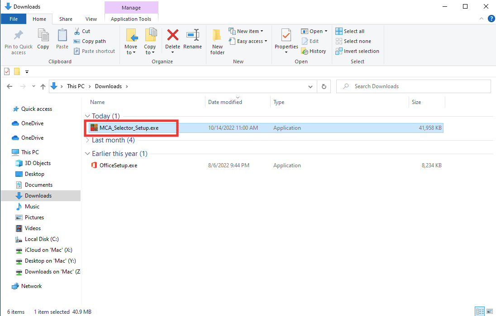The image size is (496, 316).
Task: Click Select none in the ribbon
Action: point(353,41)
